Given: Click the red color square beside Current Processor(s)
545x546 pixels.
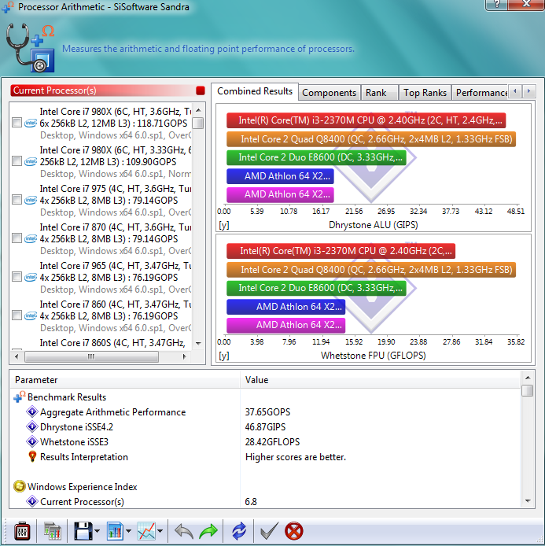Looking at the screenshot, I should coord(201,90).
